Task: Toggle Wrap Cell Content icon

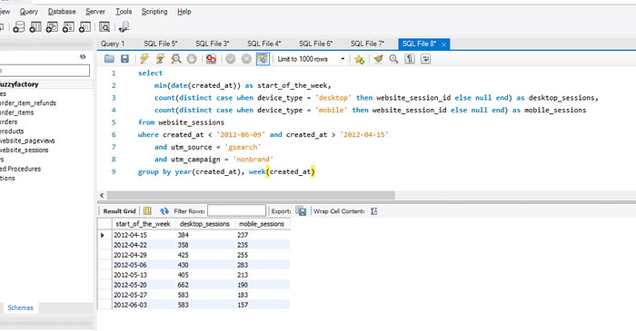Action: (x=373, y=211)
